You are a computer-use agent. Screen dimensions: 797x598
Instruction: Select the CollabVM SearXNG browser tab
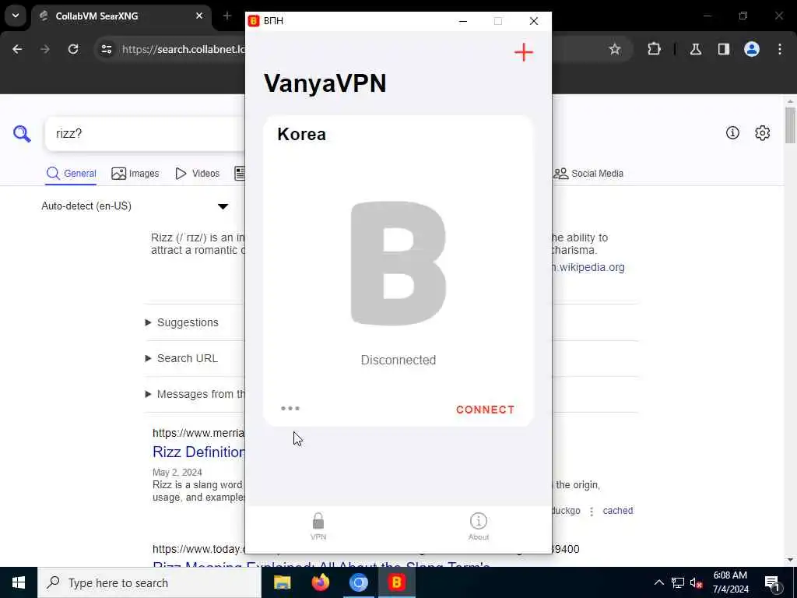pyautogui.click(x=121, y=16)
